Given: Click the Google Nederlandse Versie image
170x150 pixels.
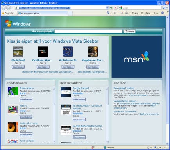Looking at the screenshot, I should click(x=66, y=130).
